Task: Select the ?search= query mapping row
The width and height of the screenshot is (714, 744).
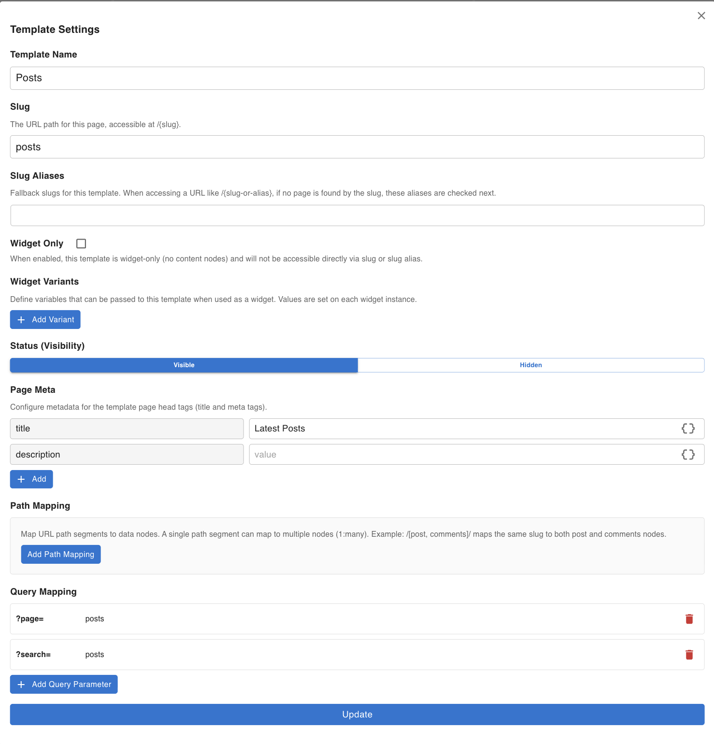Action: [338, 655]
